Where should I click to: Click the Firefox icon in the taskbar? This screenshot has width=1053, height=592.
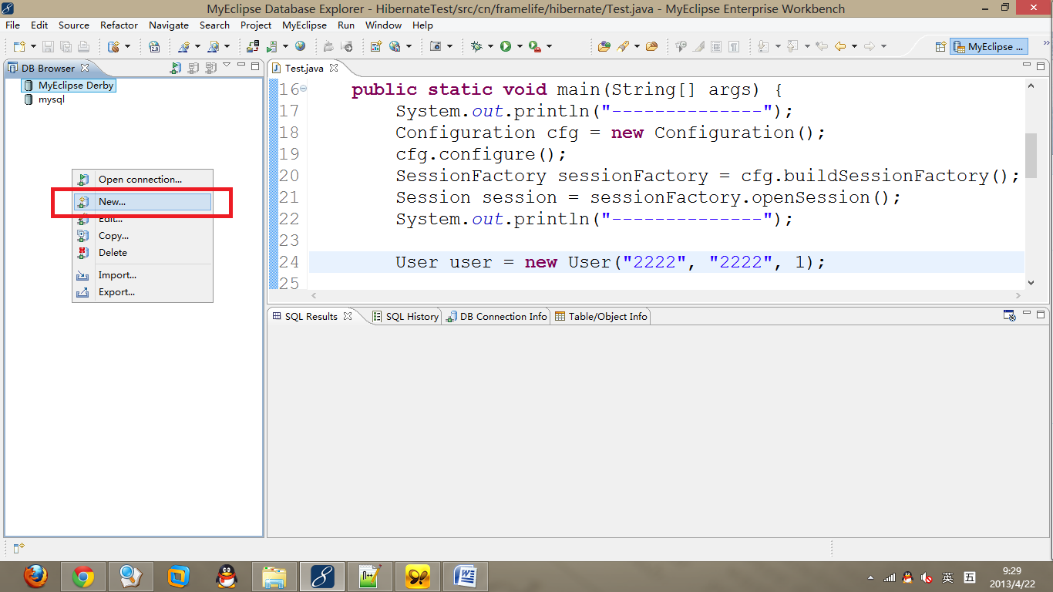[35, 576]
